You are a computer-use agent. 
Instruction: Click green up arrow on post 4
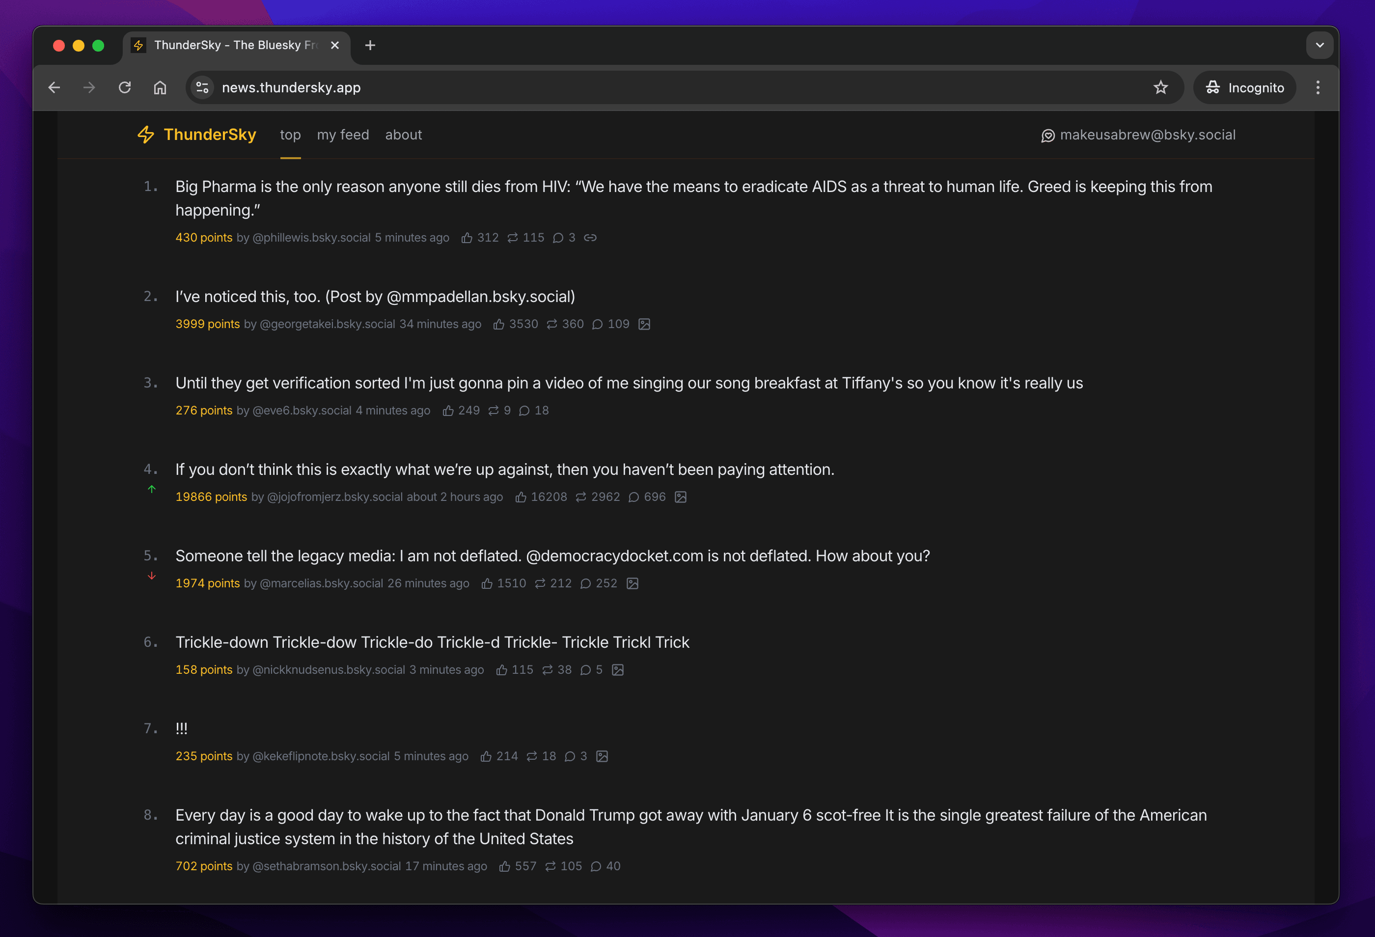click(x=151, y=489)
